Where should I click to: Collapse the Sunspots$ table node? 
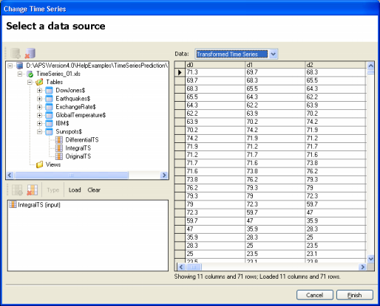39,132
